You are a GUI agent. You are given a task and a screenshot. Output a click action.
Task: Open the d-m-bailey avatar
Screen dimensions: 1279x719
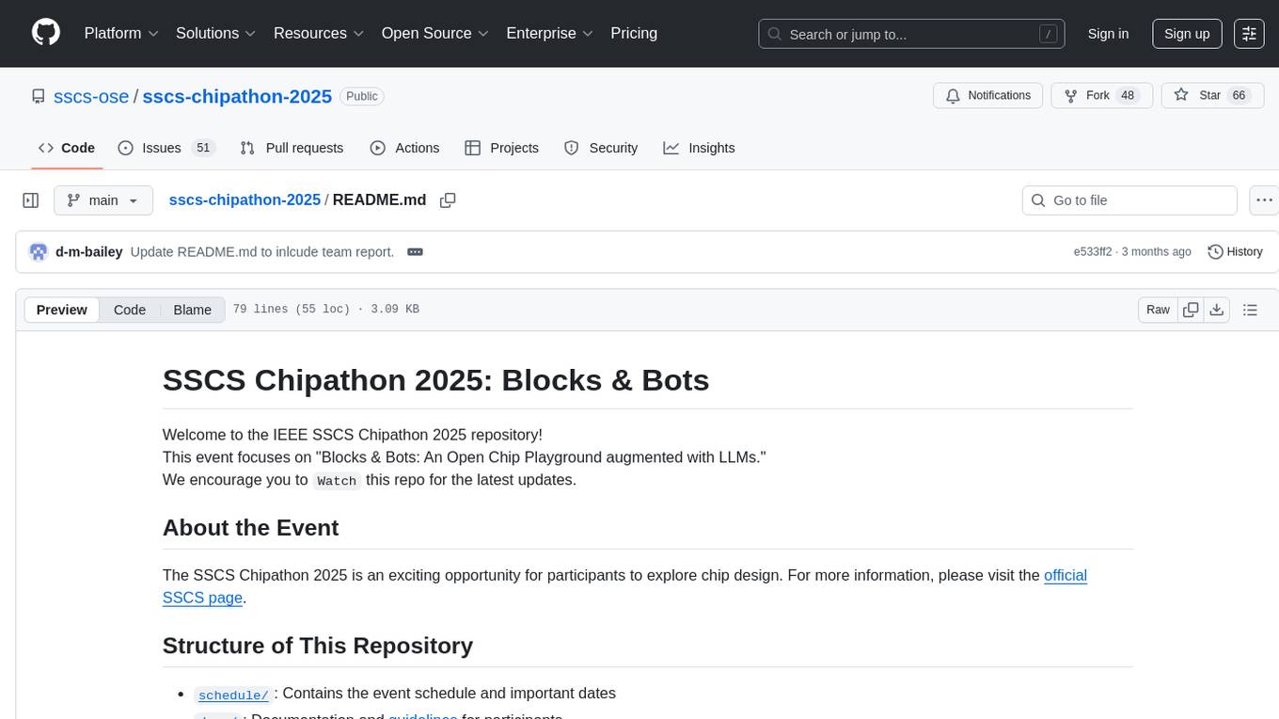(x=39, y=251)
